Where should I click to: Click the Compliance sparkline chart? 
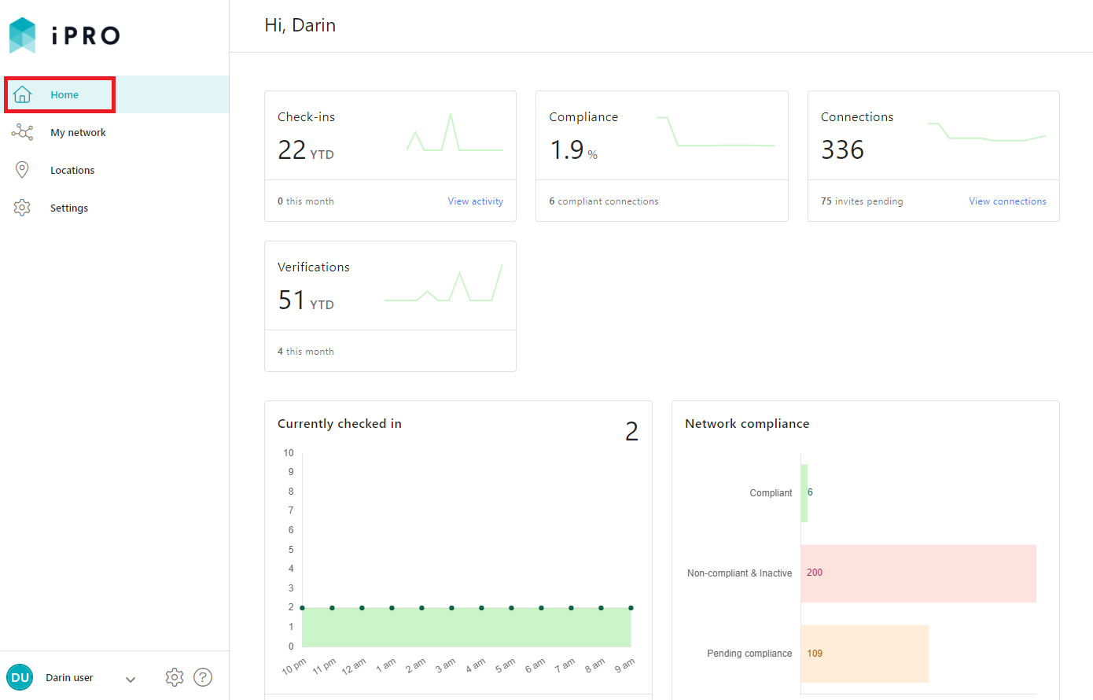click(716, 131)
